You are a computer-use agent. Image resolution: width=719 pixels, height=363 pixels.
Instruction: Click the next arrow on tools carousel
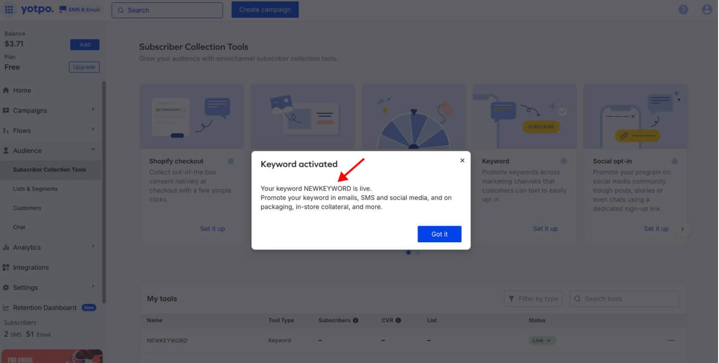(x=682, y=229)
